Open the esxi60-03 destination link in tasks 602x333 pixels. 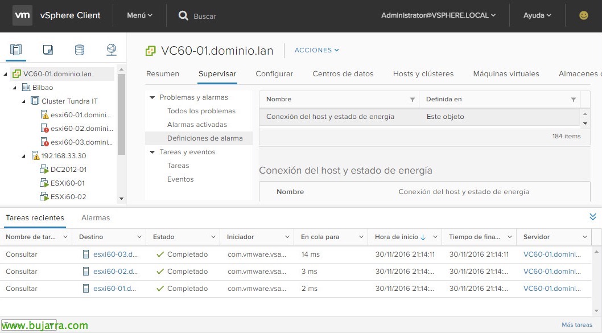(x=115, y=254)
